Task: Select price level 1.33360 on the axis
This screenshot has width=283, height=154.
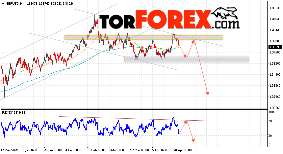Action: point(275,86)
